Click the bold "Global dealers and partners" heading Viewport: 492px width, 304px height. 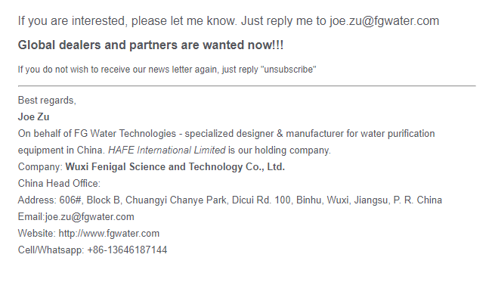pyautogui.click(x=90, y=45)
